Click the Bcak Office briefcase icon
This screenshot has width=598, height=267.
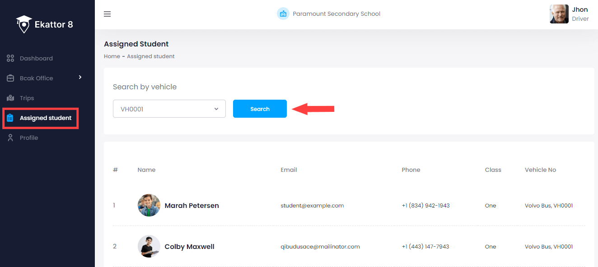[10, 78]
